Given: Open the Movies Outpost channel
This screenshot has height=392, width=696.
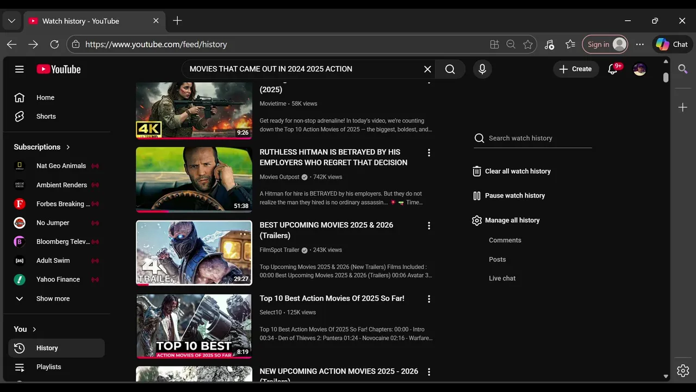Looking at the screenshot, I should click(x=279, y=177).
